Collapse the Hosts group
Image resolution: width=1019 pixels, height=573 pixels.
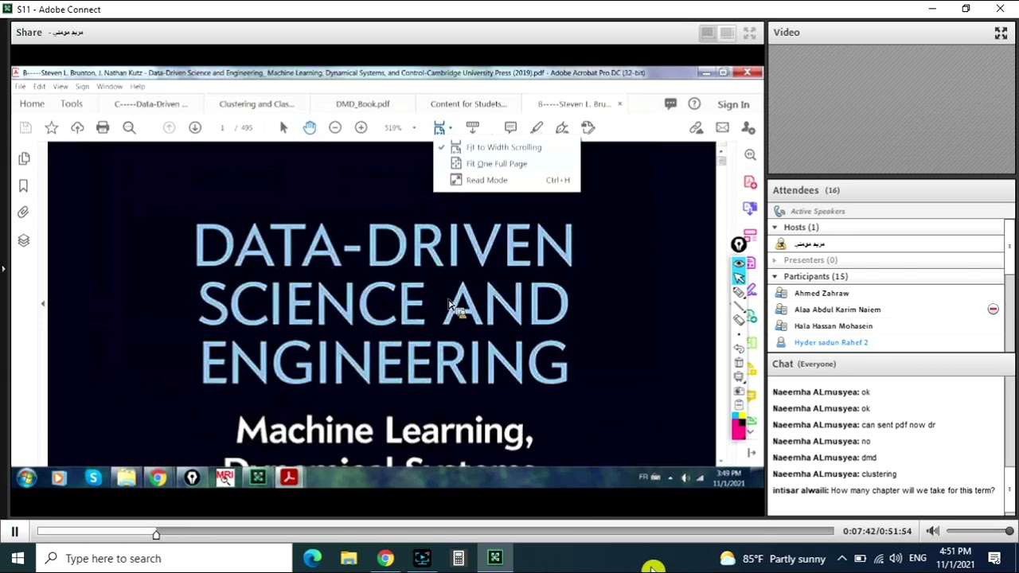click(775, 228)
